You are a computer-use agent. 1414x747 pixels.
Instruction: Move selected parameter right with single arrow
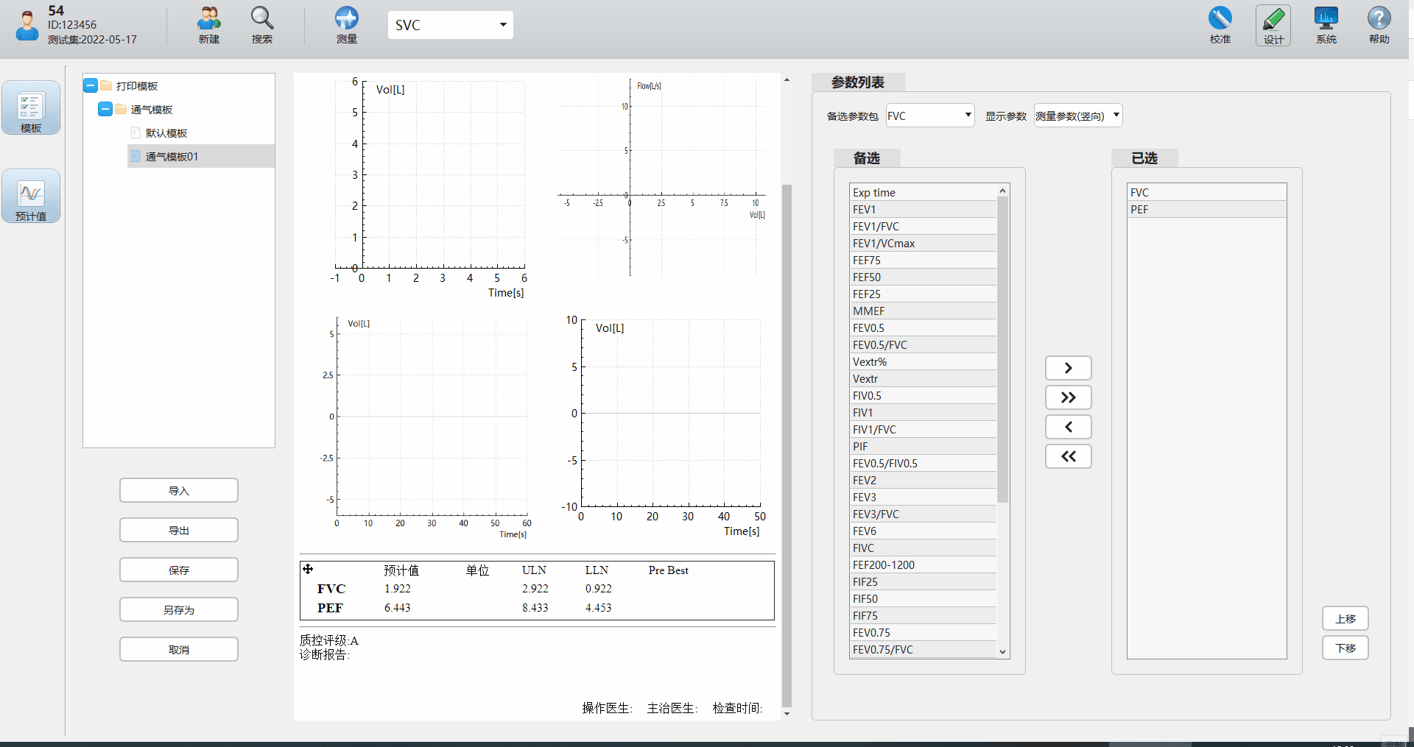pos(1069,368)
